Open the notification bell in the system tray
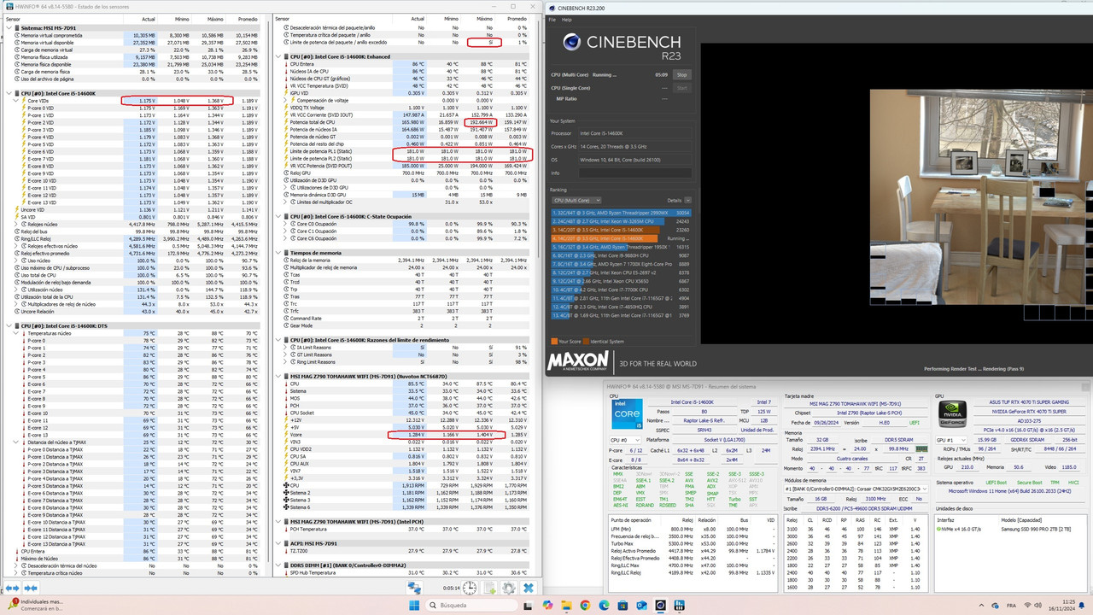The image size is (1093, 615). click(x=1083, y=605)
